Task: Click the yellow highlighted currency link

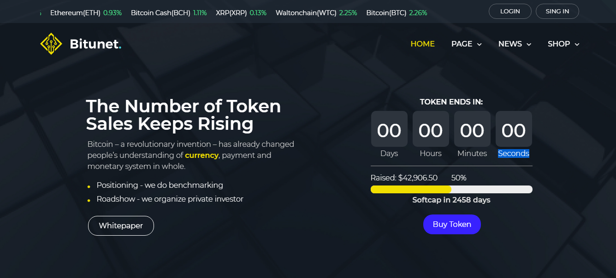Action: click(x=201, y=155)
